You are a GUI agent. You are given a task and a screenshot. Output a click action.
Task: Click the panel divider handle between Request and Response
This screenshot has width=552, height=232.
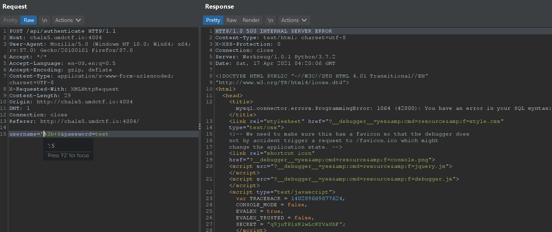pos(200,126)
